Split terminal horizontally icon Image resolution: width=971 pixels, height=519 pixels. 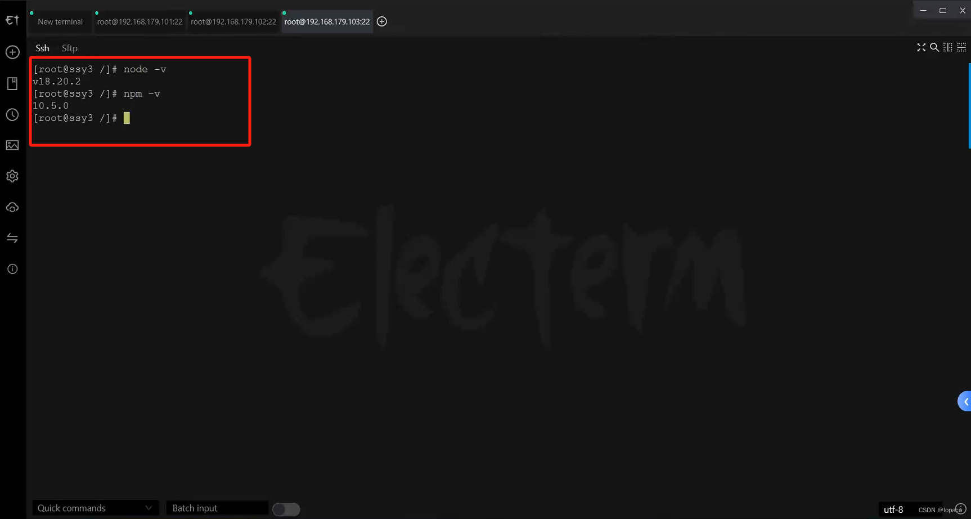tap(961, 47)
